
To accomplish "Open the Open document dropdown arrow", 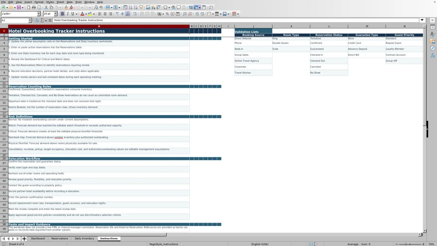I will pyautogui.click(x=15, y=7).
